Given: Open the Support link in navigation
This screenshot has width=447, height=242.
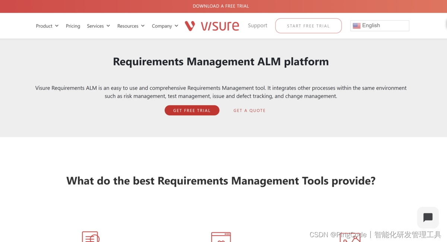Looking at the screenshot, I should pos(257,26).
